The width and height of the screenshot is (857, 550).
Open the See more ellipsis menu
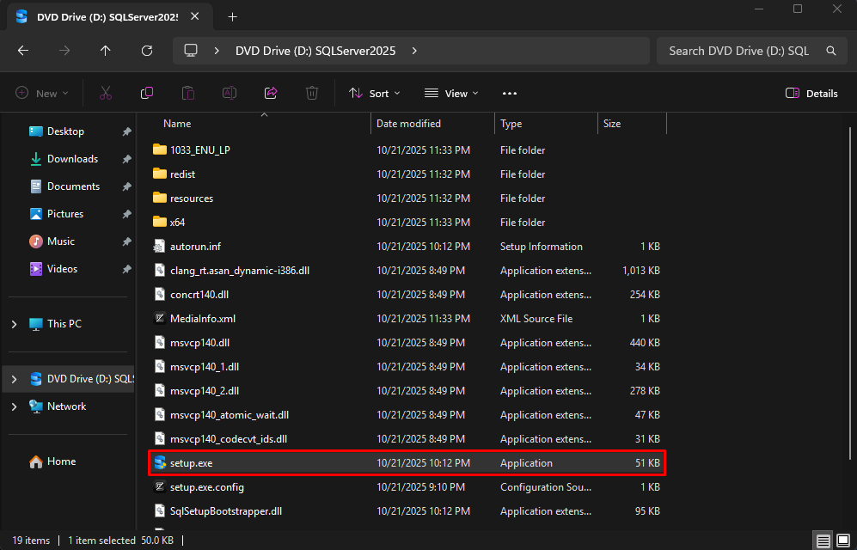[x=510, y=94]
